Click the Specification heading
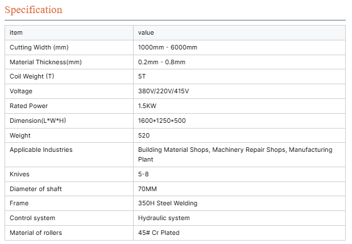 pyautogui.click(x=34, y=10)
